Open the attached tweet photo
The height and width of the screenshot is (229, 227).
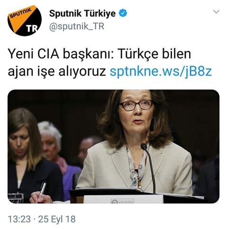click(x=113, y=146)
